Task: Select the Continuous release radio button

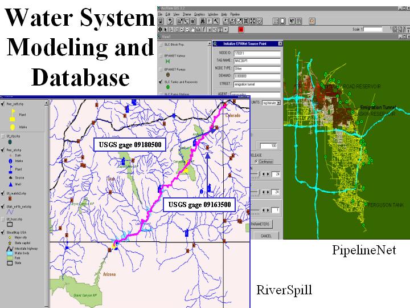Action: pos(256,161)
